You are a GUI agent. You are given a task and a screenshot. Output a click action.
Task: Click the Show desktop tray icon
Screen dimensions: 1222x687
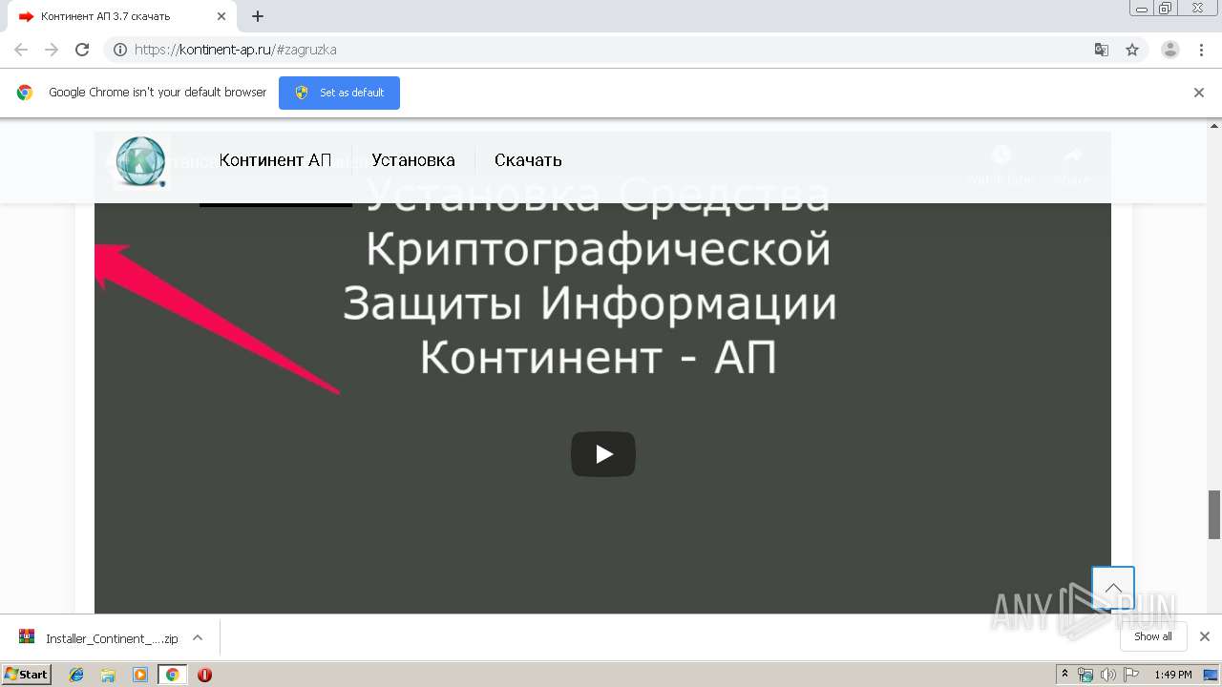click(1212, 675)
